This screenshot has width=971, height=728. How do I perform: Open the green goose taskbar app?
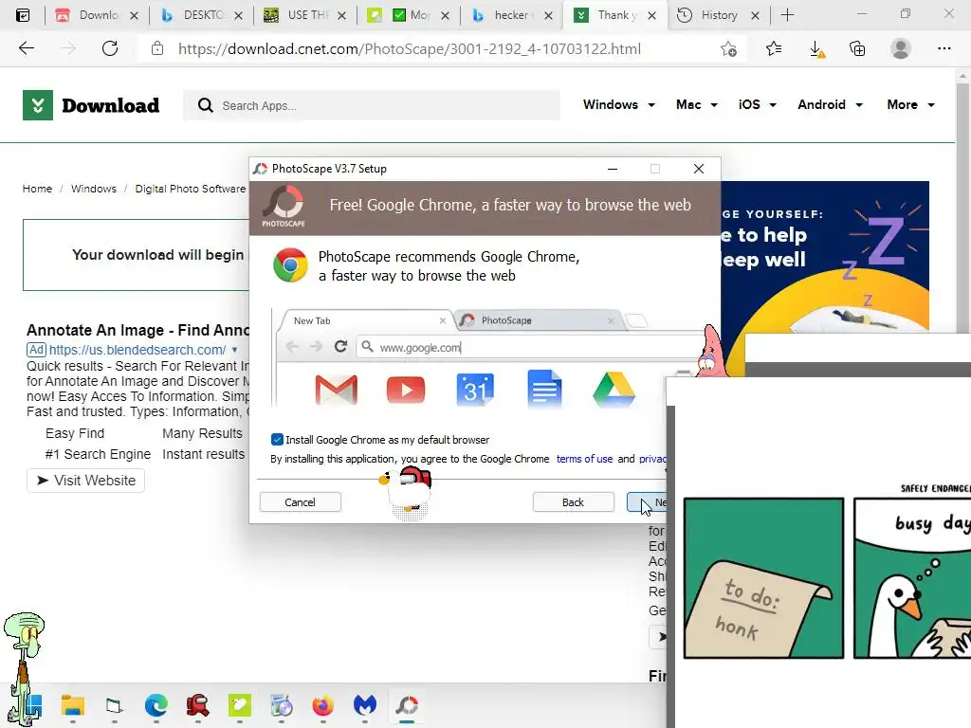pyautogui.click(x=240, y=705)
